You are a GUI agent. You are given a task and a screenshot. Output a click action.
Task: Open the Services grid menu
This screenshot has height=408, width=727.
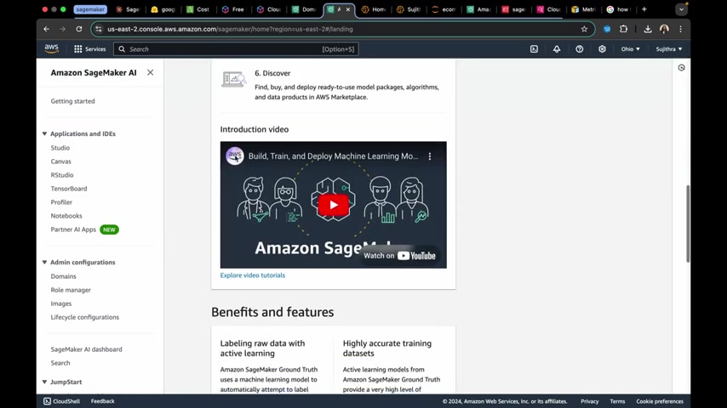click(x=89, y=48)
